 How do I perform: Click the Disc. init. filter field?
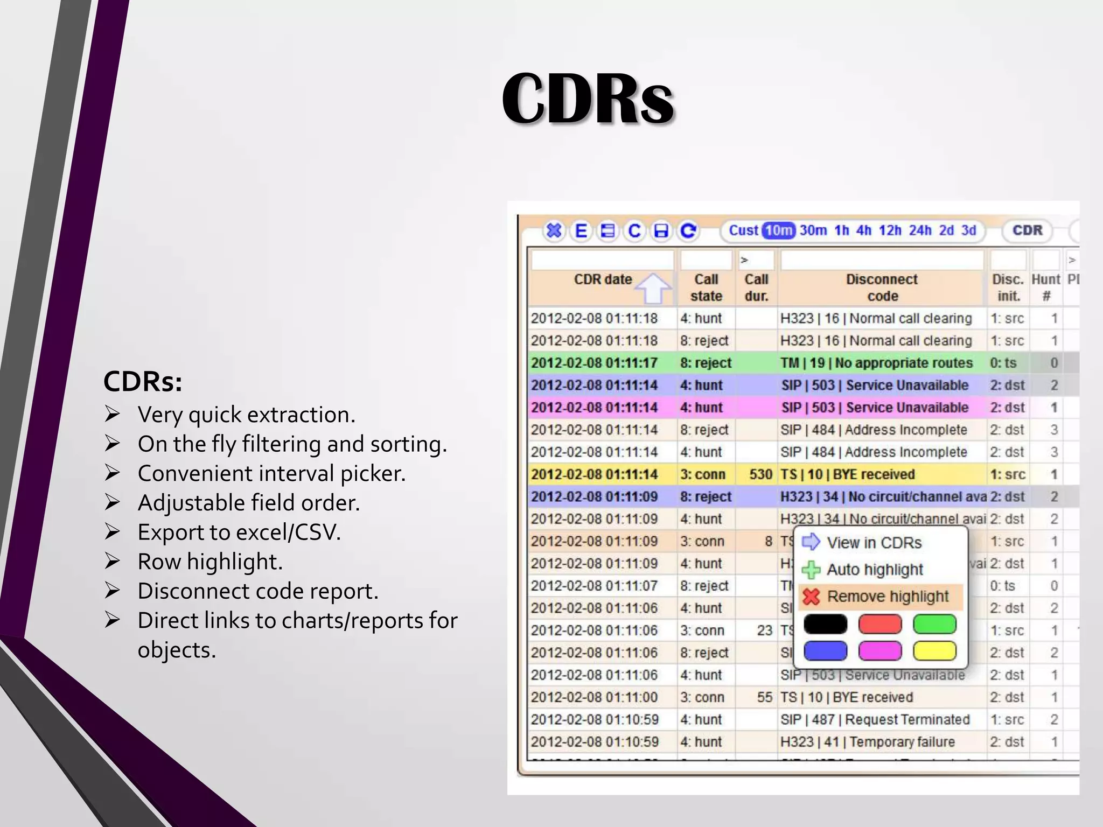[x=1008, y=260]
